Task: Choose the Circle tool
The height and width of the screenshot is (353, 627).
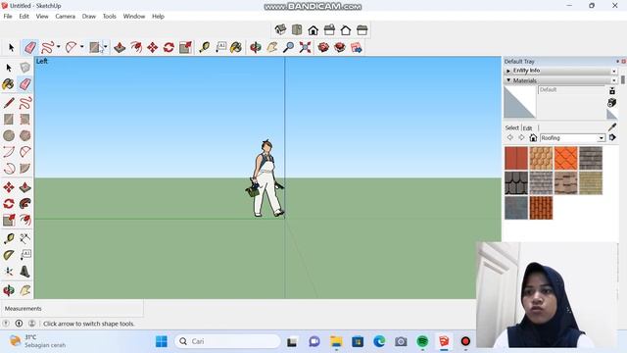Action: coord(9,135)
